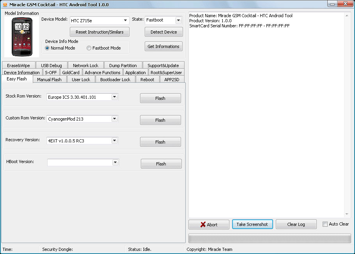Viewport: 355px width, 254px height.
Task: Switch to the Erase&Wipe tab
Action: pyautogui.click(x=19, y=66)
